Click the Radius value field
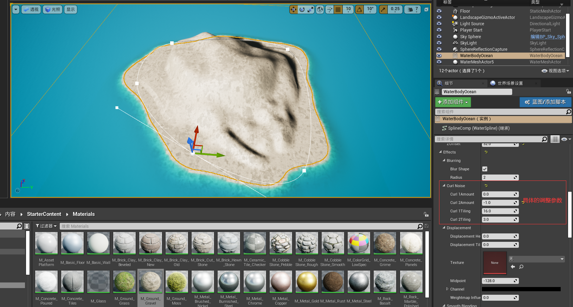This screenshot has width=573, height=307. point(500,177)
